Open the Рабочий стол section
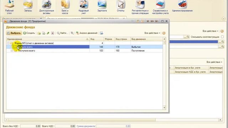The width and height of the screenshot is (228, 128). pos(9,7)
